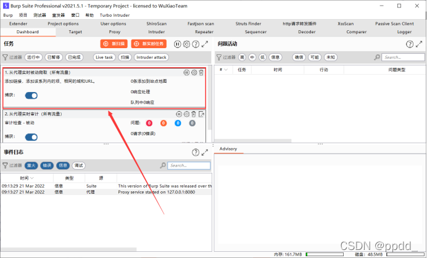This screenshot has height=258, width=427.
Task: Pause all tasks in the 任务 panel header
Action: click(177, 44)
